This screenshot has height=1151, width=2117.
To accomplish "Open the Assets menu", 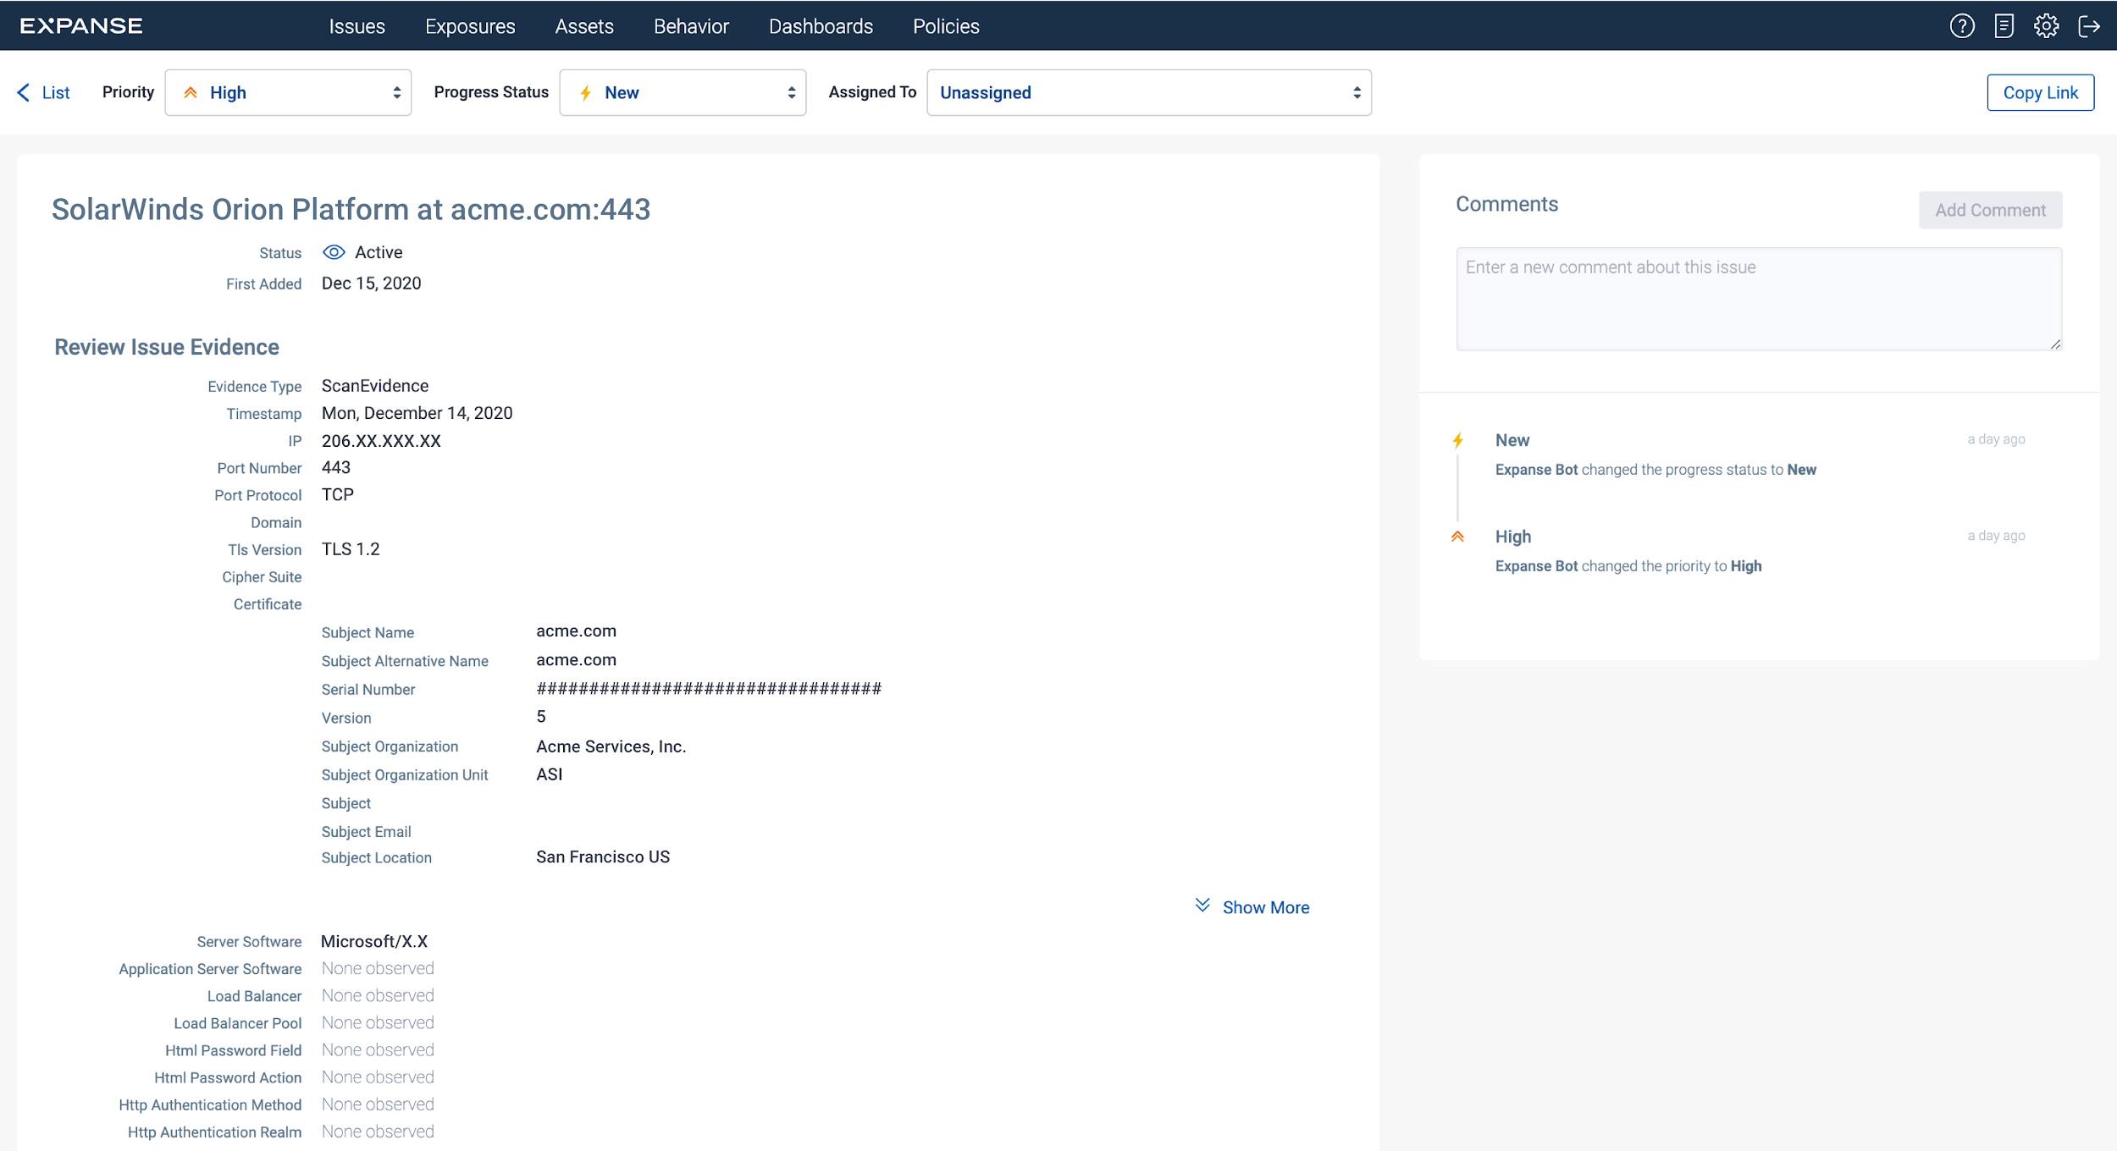I will point(584,26).
